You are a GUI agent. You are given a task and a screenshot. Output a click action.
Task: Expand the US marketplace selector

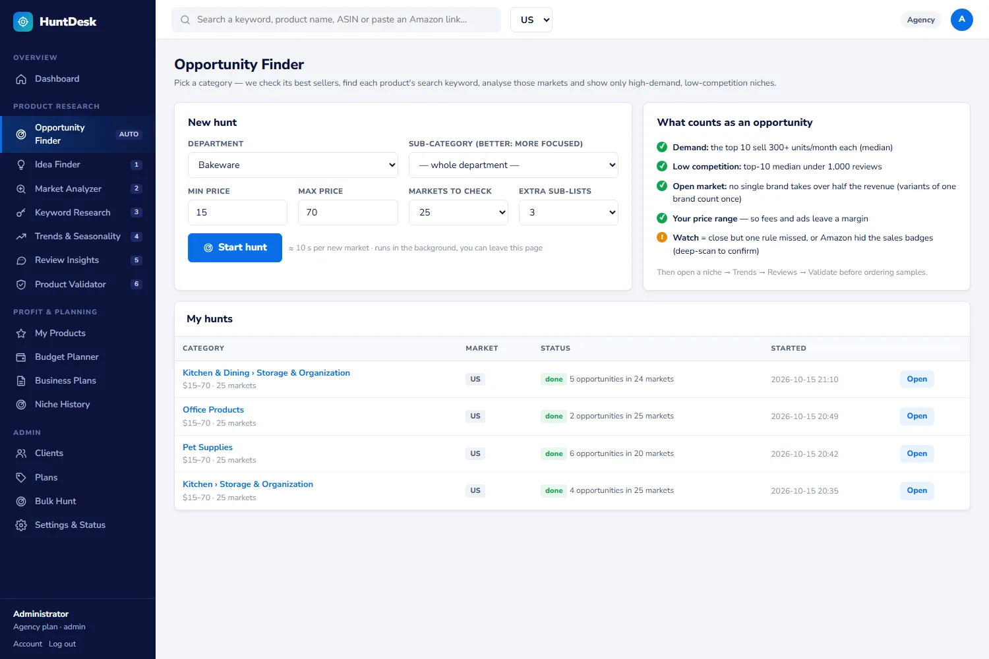[x=531, y=20]
